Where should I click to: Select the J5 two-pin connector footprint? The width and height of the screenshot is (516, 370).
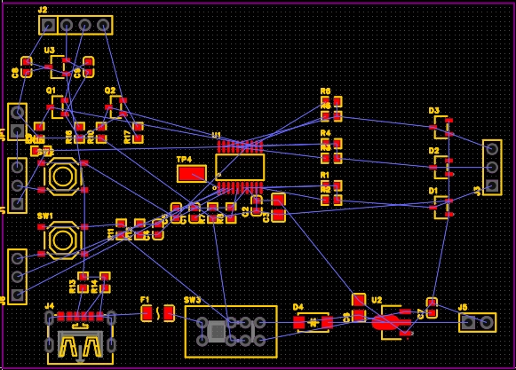click(x=478, y=323)
